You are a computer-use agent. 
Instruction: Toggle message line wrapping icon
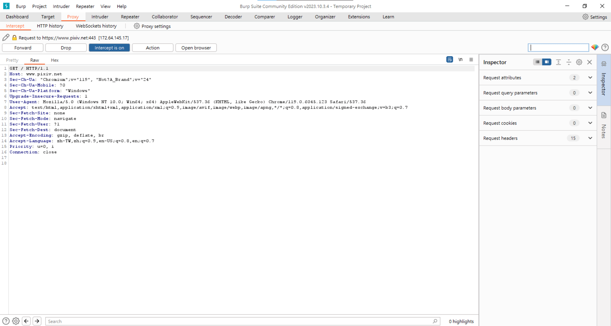coord(449,60)
